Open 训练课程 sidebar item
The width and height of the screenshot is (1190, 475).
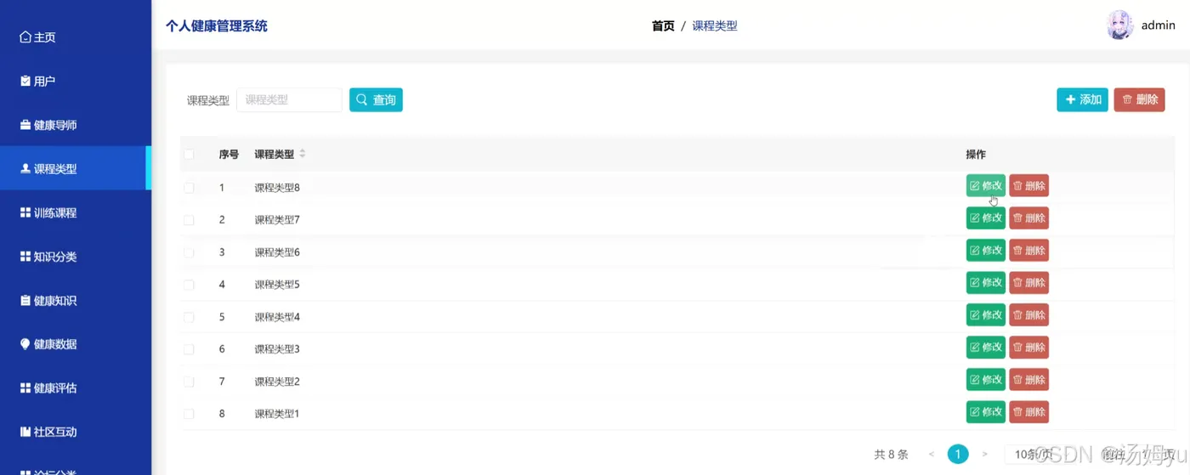(75, 212)
